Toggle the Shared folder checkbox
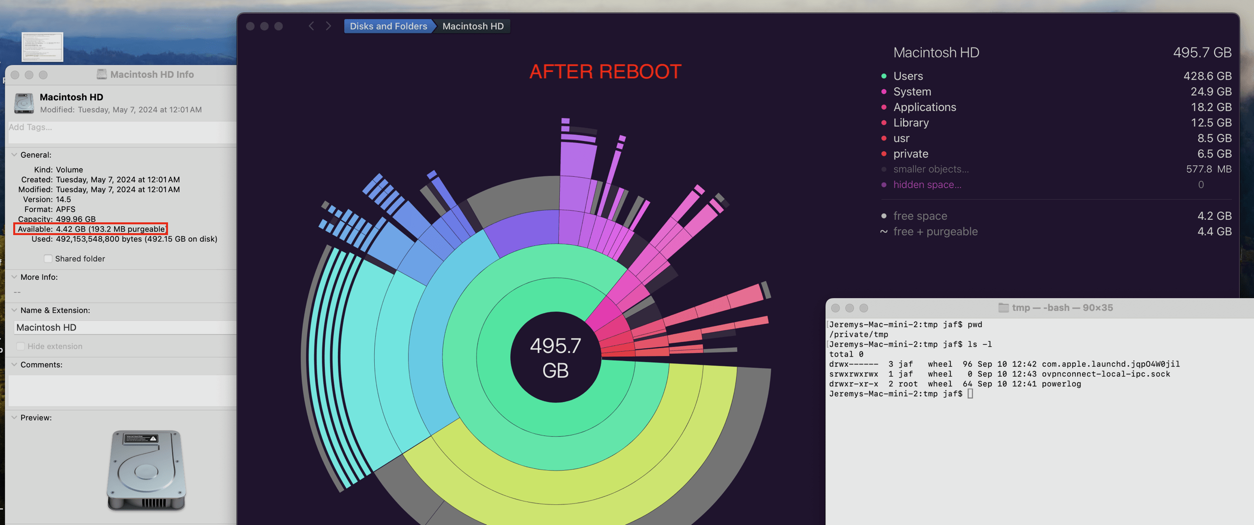 pos(48,259)
